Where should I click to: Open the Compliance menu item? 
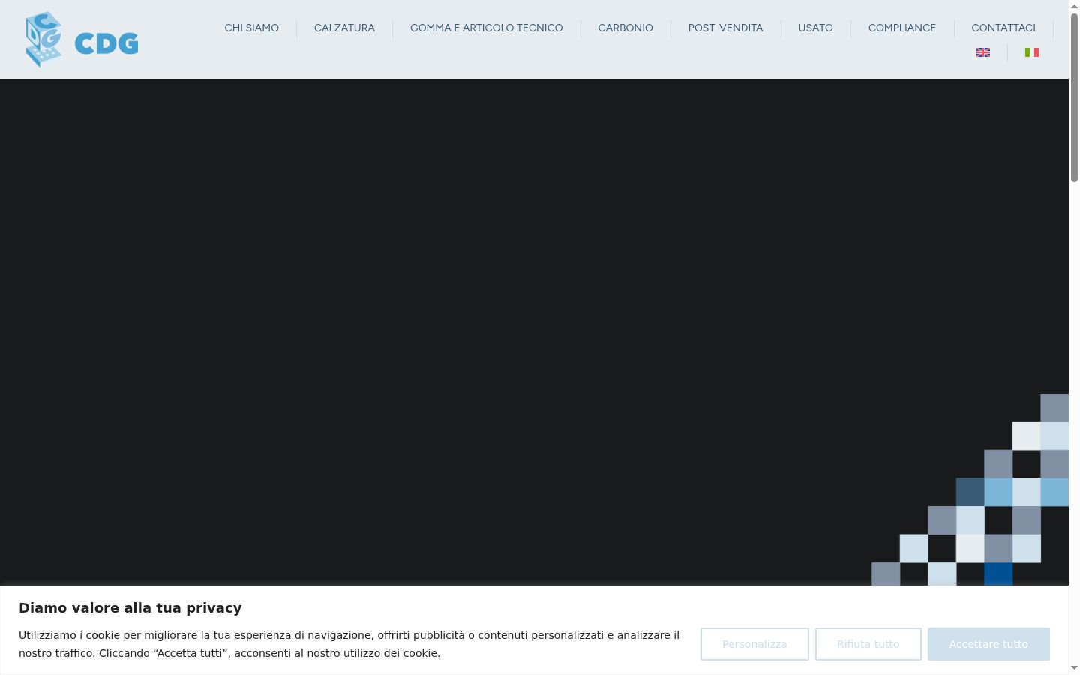click(902, 28)
